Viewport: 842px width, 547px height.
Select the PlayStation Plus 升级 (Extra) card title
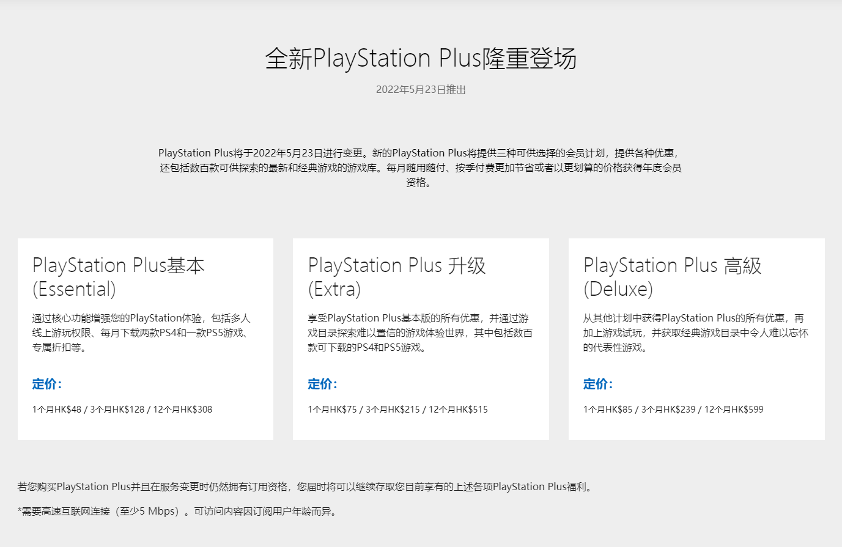tap(397, 277)
